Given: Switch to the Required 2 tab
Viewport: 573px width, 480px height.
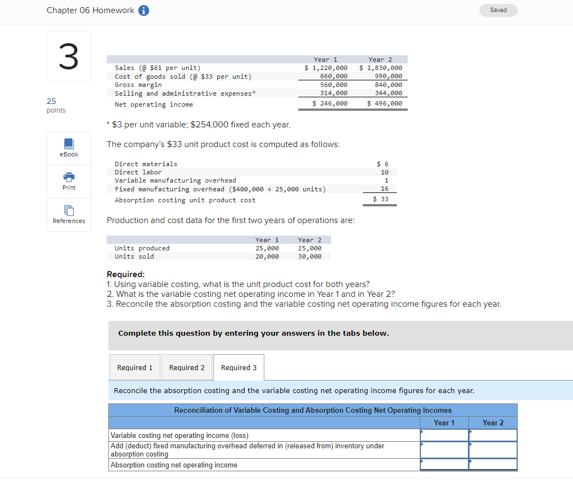Looking at the screenshot, I should click(x=187, y=367).
